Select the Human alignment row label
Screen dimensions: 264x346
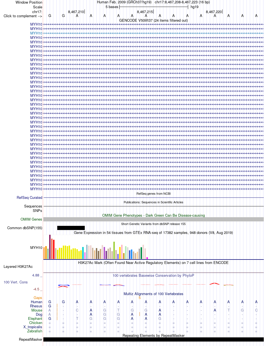[36, 302]
